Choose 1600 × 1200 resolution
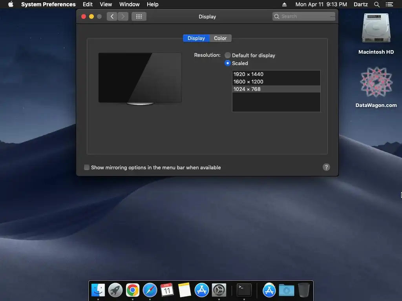Screen dimensions: 402x301 click(276, 82)
